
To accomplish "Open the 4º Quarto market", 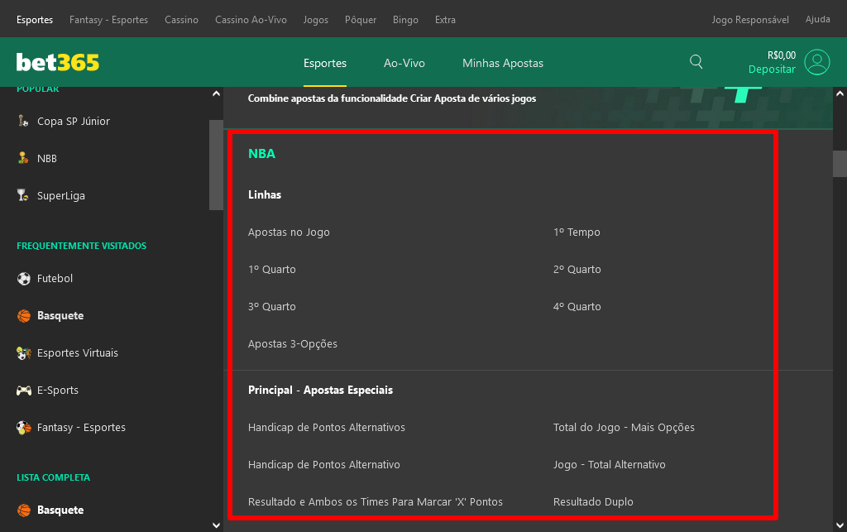I will [577, 307].
